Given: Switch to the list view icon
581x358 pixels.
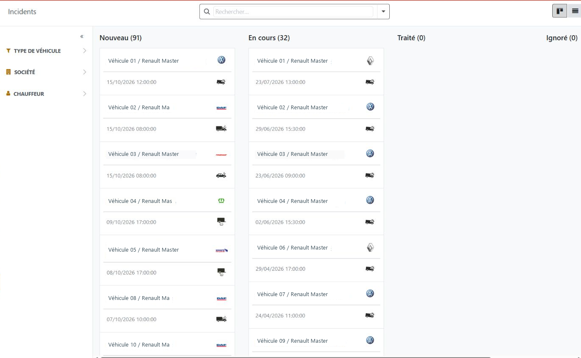Looking at the screenshot, I should pos(575,11).
